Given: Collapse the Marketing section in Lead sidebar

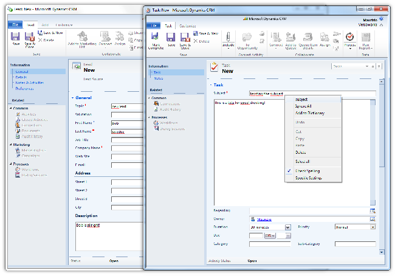Looking at the screenshot, I should 11,145.
